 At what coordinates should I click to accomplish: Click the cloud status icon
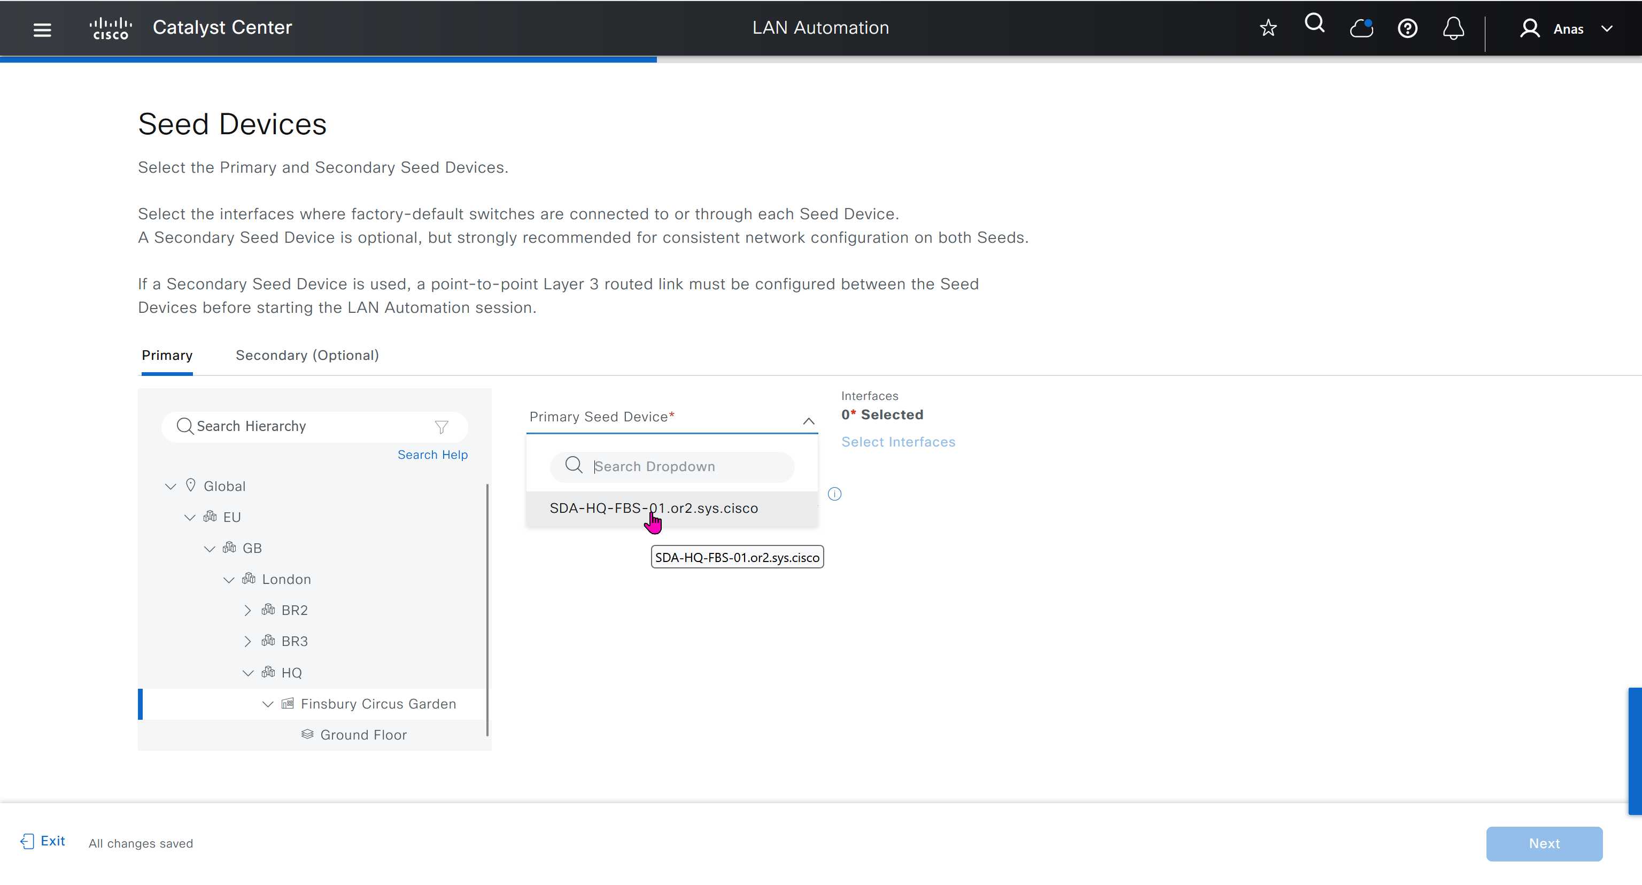pyautogui.click(x=1361, y=29)
